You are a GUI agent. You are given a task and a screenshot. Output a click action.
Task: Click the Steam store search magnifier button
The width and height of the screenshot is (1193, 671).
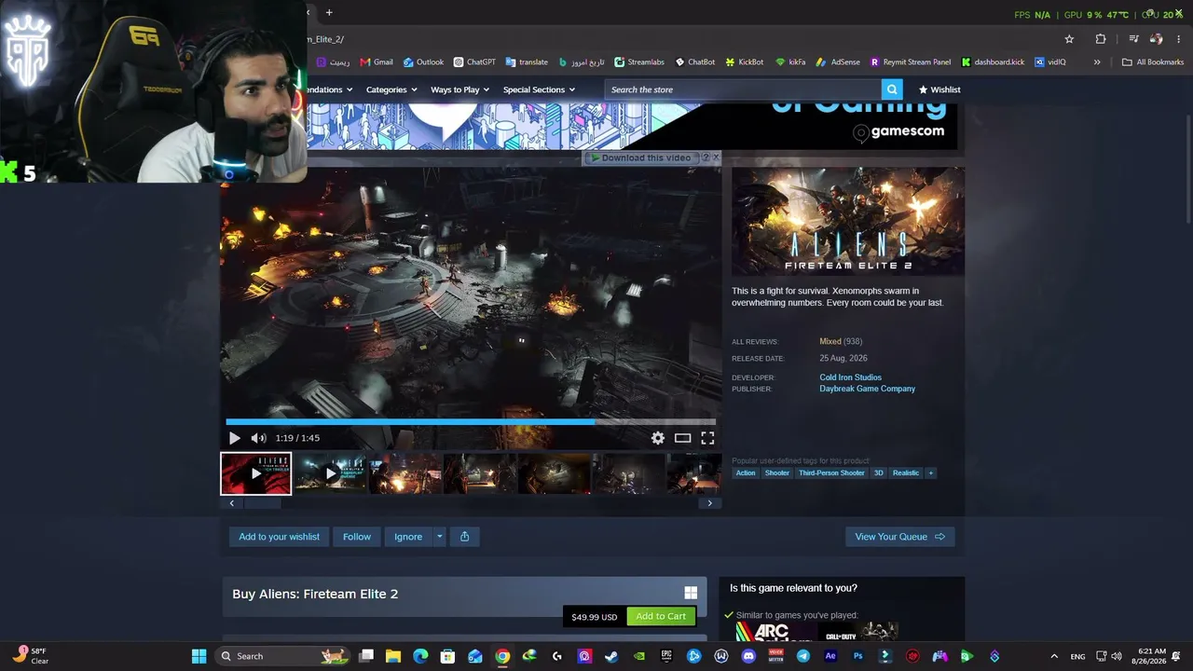coord(892,89)
